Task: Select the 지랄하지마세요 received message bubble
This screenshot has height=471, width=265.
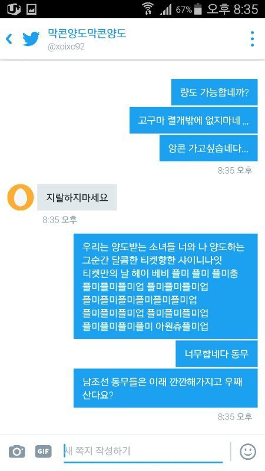Action: (x=77, y=197)
